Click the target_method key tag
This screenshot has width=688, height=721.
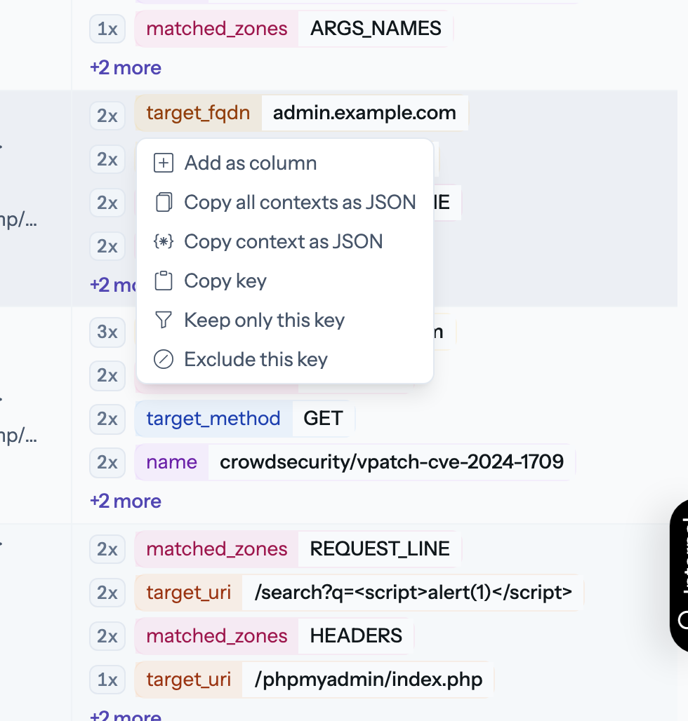coord(213,419)
